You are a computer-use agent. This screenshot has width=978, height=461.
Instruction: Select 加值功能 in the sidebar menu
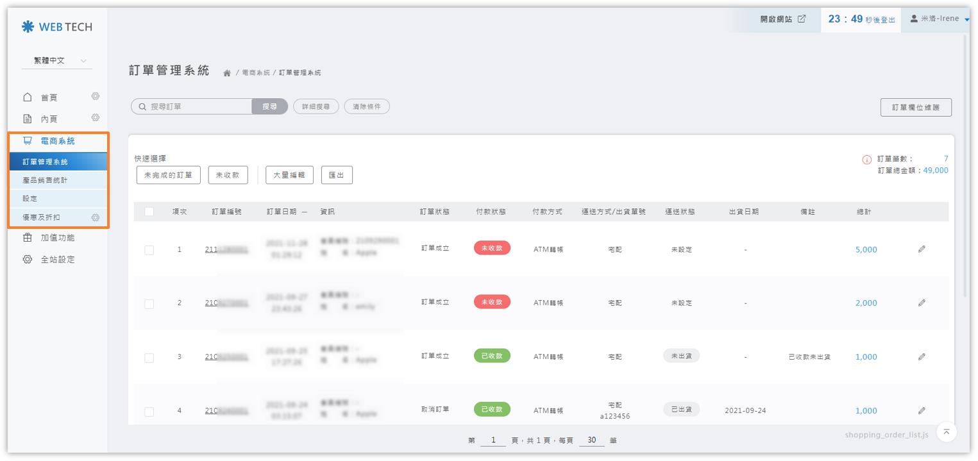(x=57, y=238)
